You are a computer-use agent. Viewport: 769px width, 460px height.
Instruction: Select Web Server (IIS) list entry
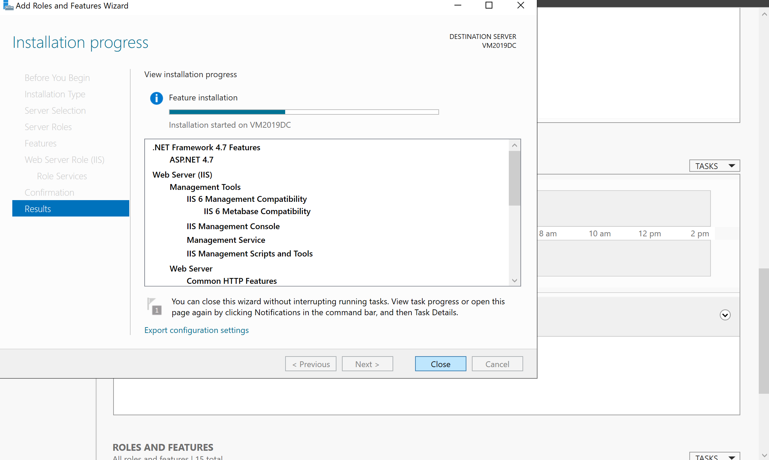pos(182,175)
